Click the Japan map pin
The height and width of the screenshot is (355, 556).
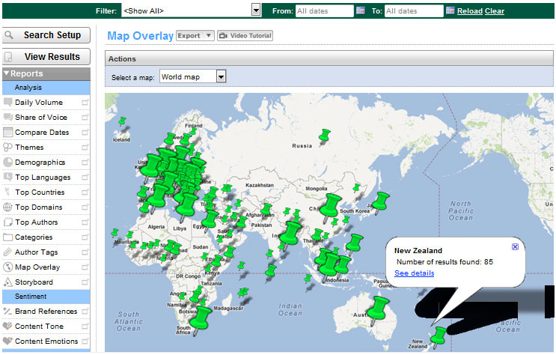point(381,201)
